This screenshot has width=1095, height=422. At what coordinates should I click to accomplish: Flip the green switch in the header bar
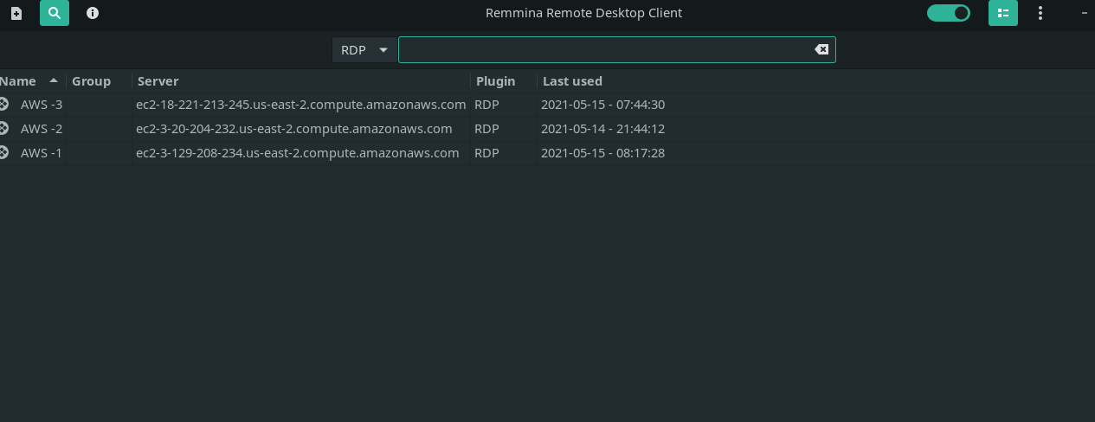click(949, 13)
